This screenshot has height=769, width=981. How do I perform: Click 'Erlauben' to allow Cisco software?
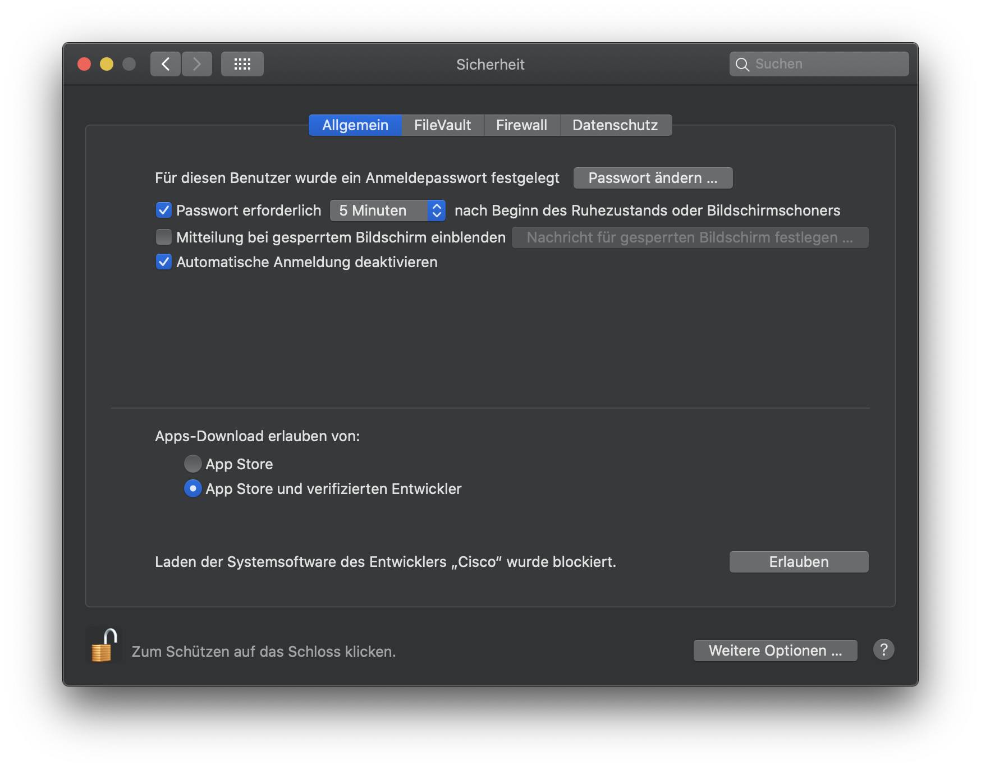(x=799, y=562)
